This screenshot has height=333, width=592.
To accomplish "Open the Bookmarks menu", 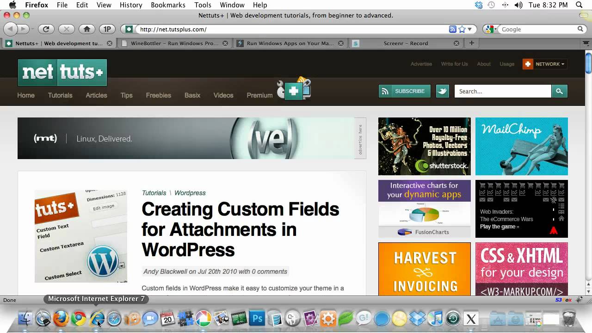I will tap(168, 5).
